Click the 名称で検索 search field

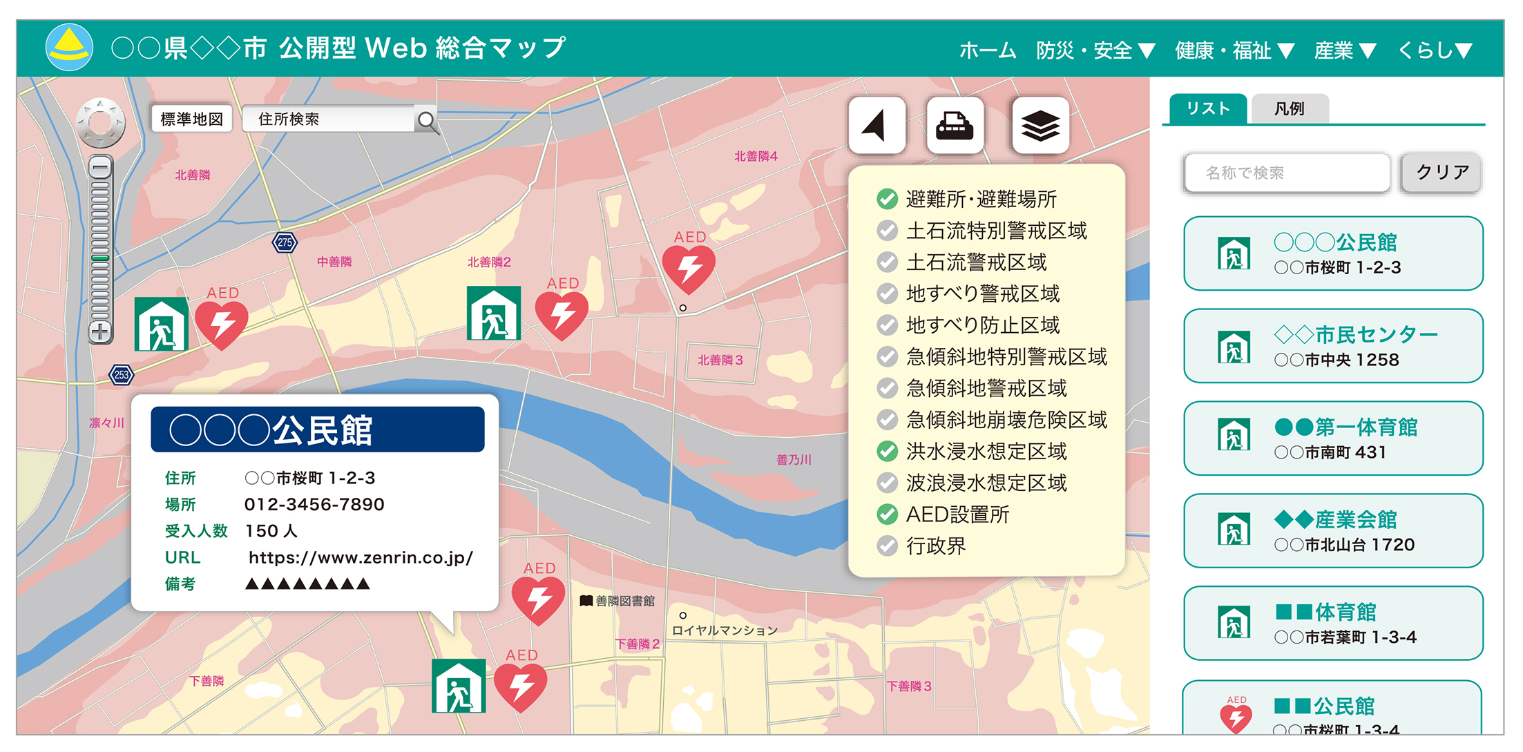pos(1287,173)
